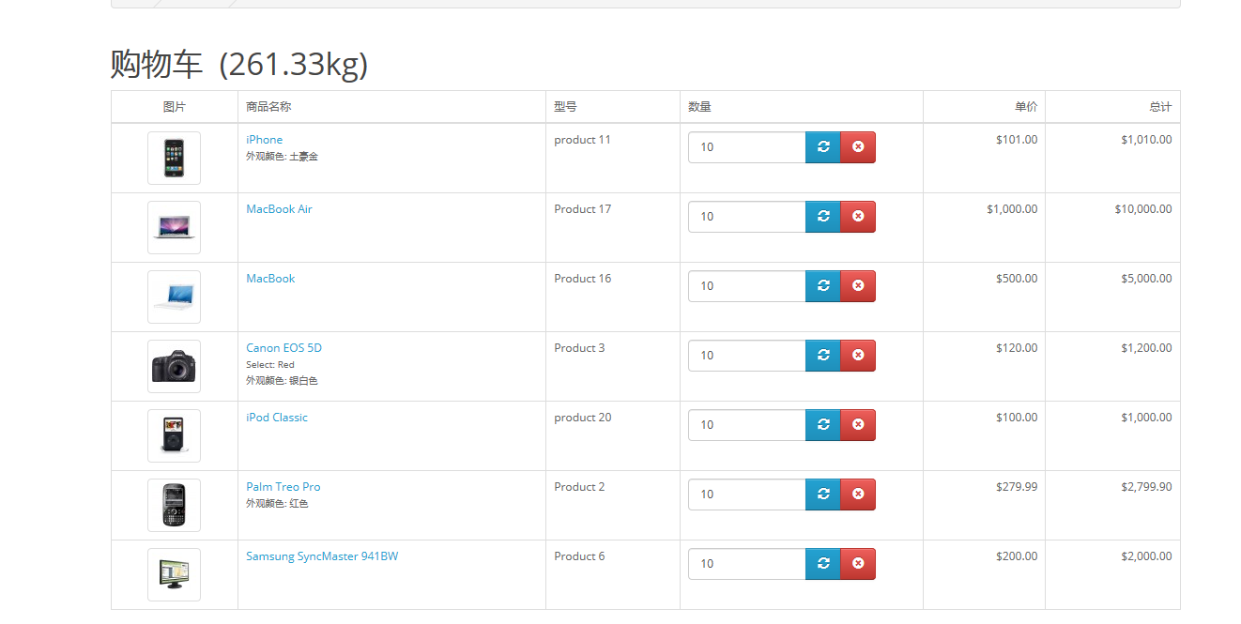Open the Palm Treo Pro link
Viewport: 1241px width, 624px height.
tap(283, 487)
